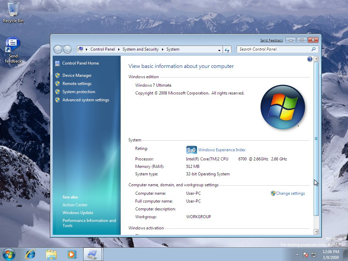Open System protection
Image resolution: width=348 pixels, height=261 pixels.
coord(79,92)
